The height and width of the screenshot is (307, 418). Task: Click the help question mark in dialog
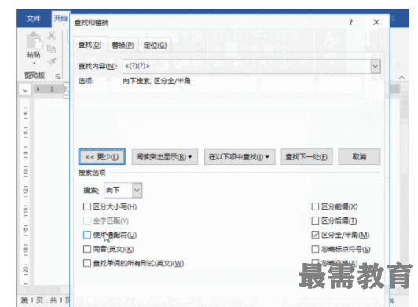point(350,22)
